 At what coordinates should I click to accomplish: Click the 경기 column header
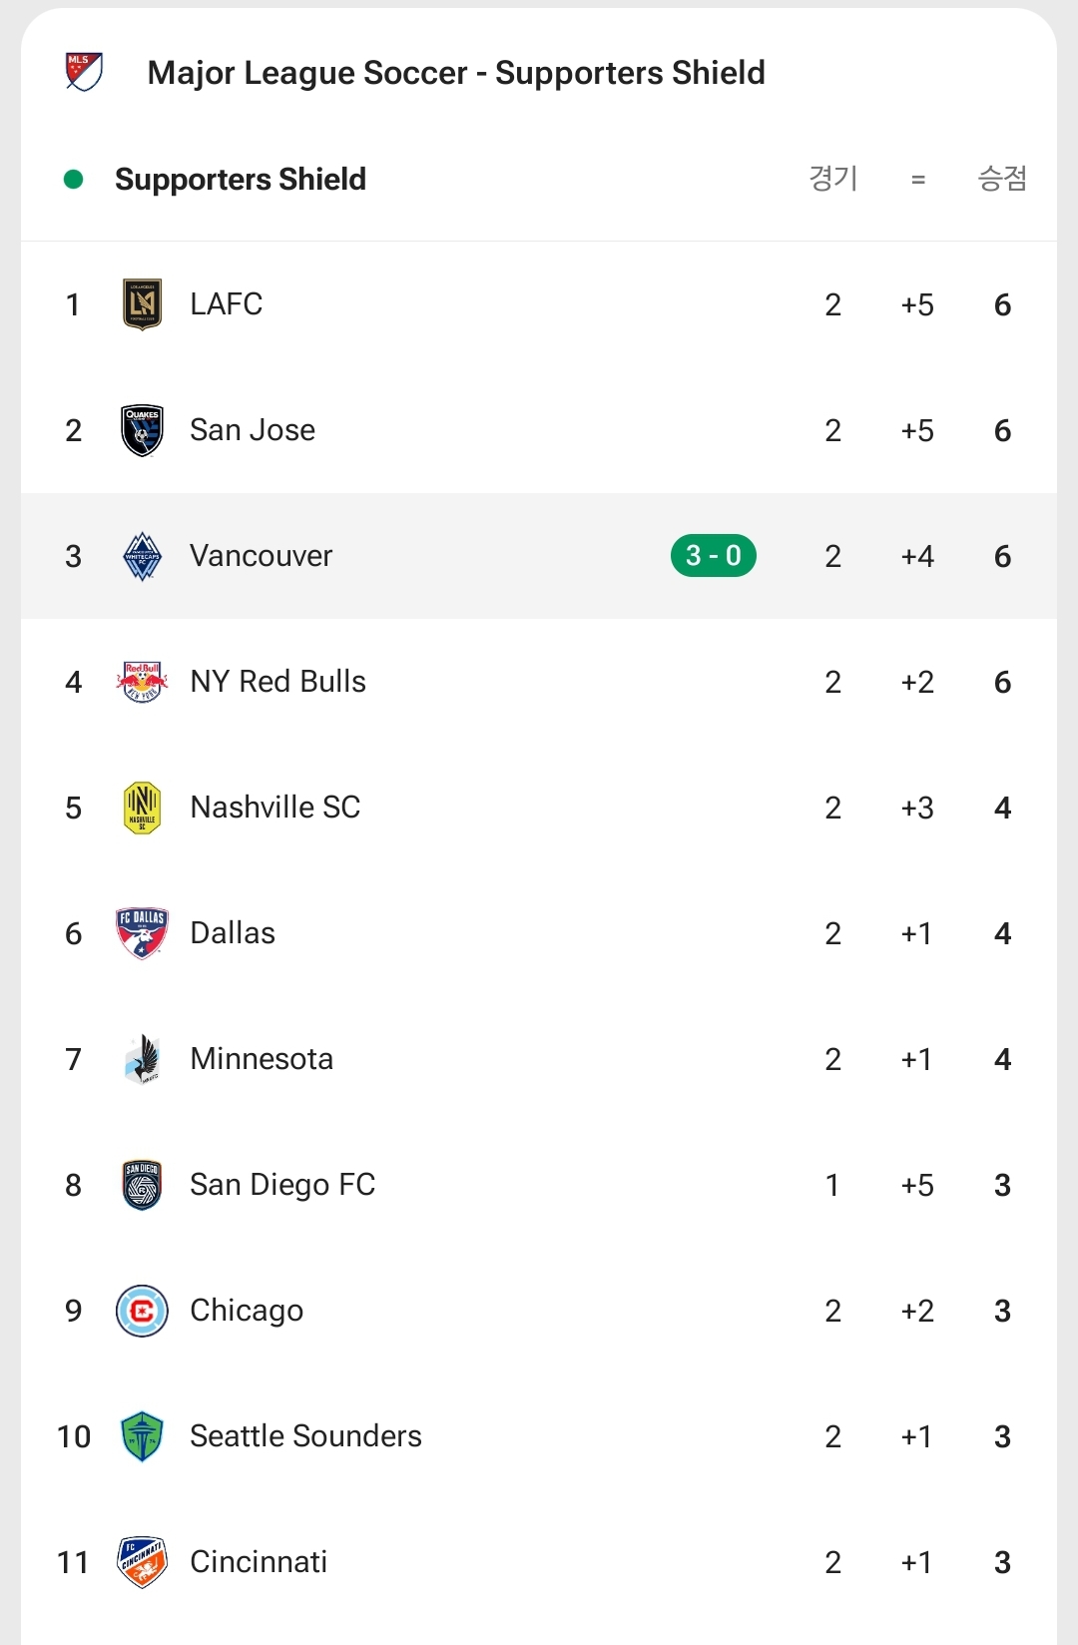coord(832,179)
